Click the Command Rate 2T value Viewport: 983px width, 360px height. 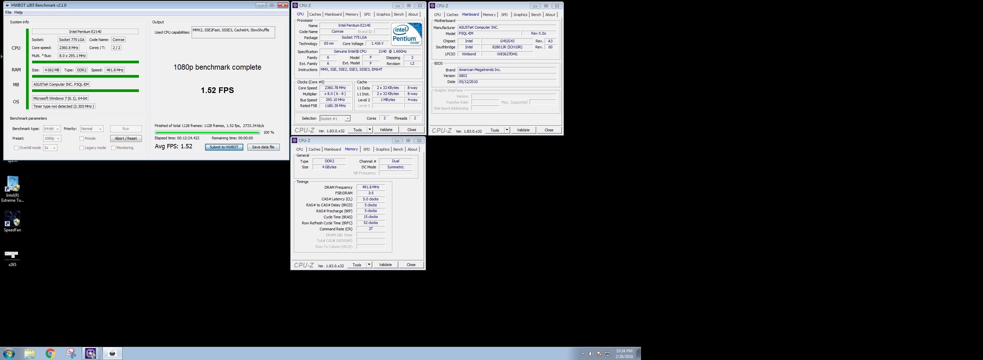click(x=371, y=229)
